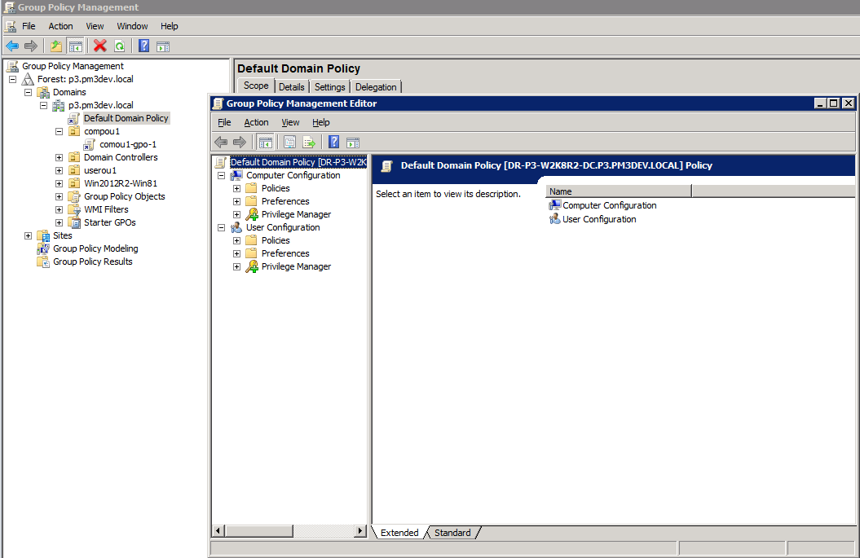Click the WMI Filters icon
860x558 pixels.
tap(74, 209)
